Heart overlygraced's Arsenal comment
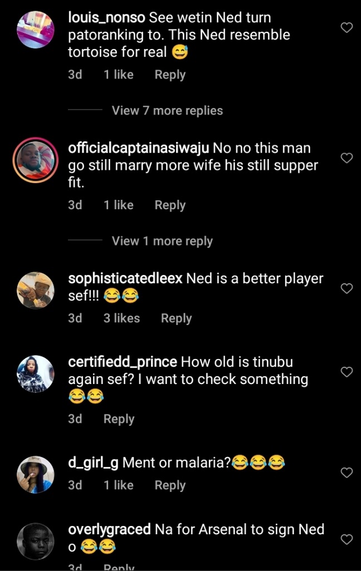361x571 pixels. pos(347,539)
